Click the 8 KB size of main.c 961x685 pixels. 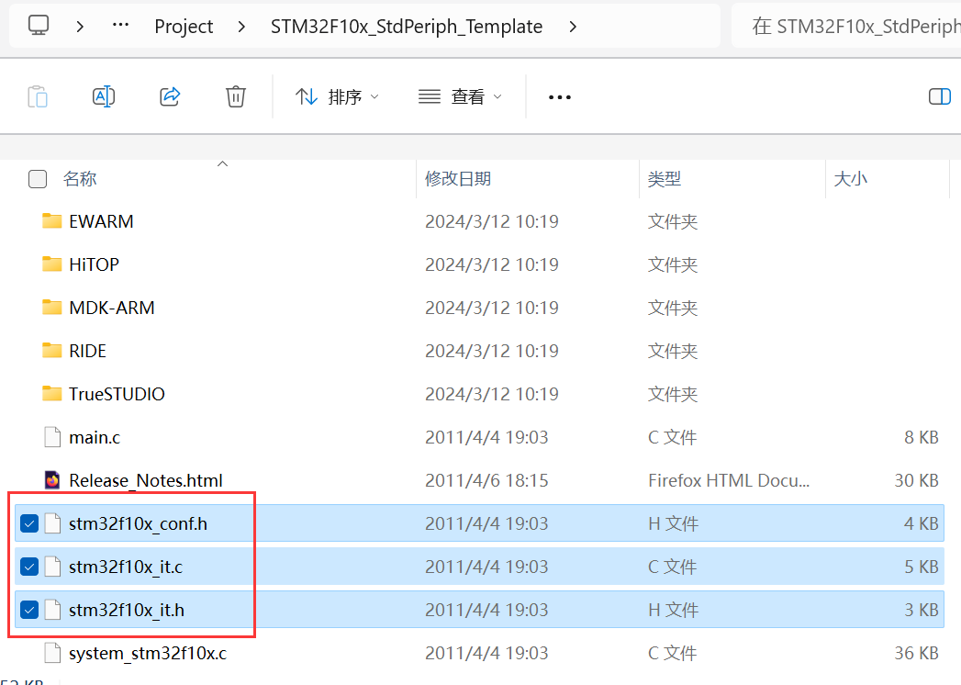[x=922, y=437]
